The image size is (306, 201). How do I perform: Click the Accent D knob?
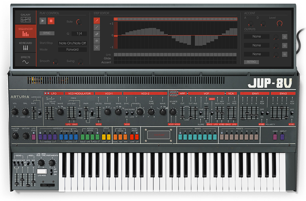pos(263,24)
